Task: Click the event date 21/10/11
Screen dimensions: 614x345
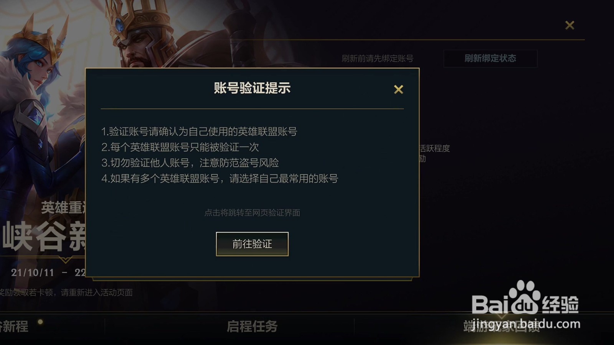Action: 33,273
